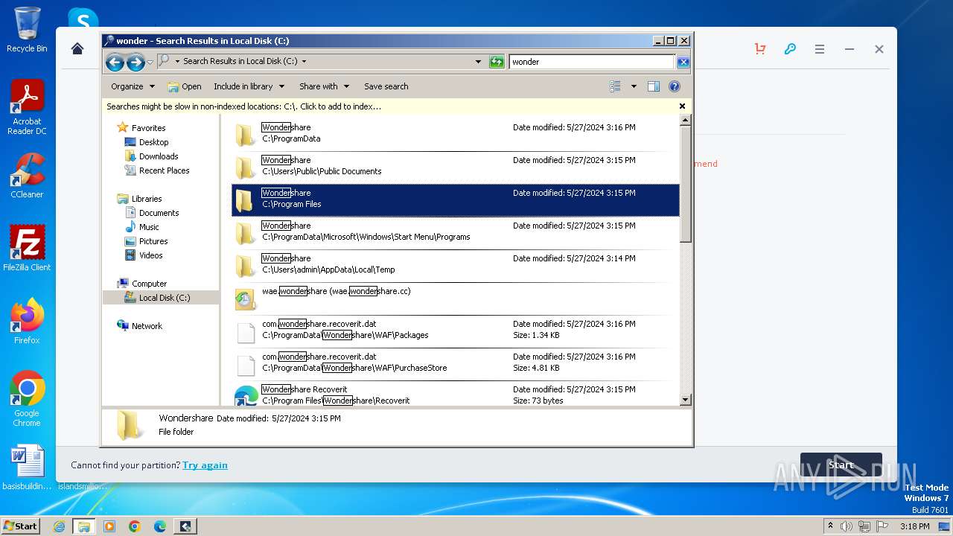
Task: Select Wondershare Recoverit shortcut file
Action: pos(456,395)
